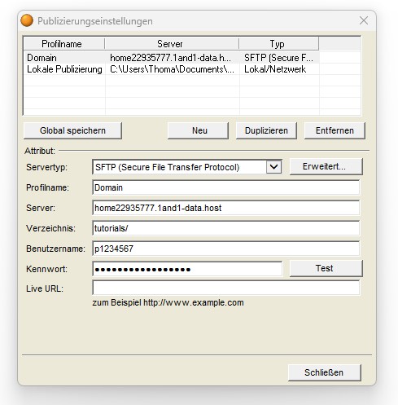Click the Global speichern button
This screenshot has height=405, width=398.
(x=72, y=130)
